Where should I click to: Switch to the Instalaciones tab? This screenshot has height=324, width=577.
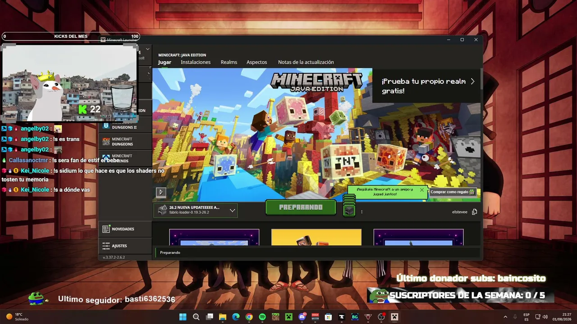tap(196, 62)
